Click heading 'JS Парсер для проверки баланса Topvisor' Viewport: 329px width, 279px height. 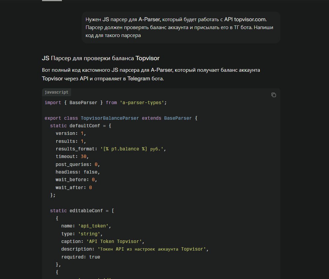click(x=101, y=58)
